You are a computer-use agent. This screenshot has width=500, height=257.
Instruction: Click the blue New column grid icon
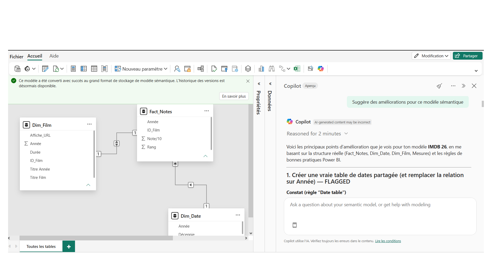point(84,69)
